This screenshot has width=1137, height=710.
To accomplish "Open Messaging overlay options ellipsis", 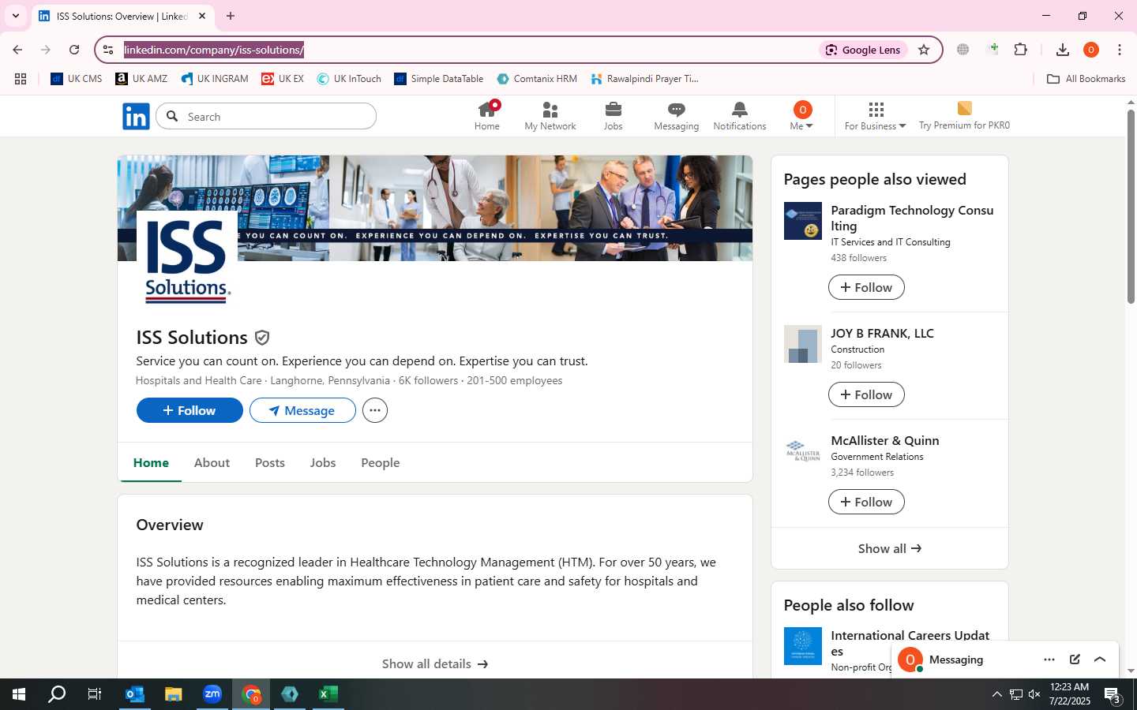I will tap(1049, 660).
